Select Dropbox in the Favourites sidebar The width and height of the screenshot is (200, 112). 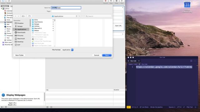[x=20, y=23]
